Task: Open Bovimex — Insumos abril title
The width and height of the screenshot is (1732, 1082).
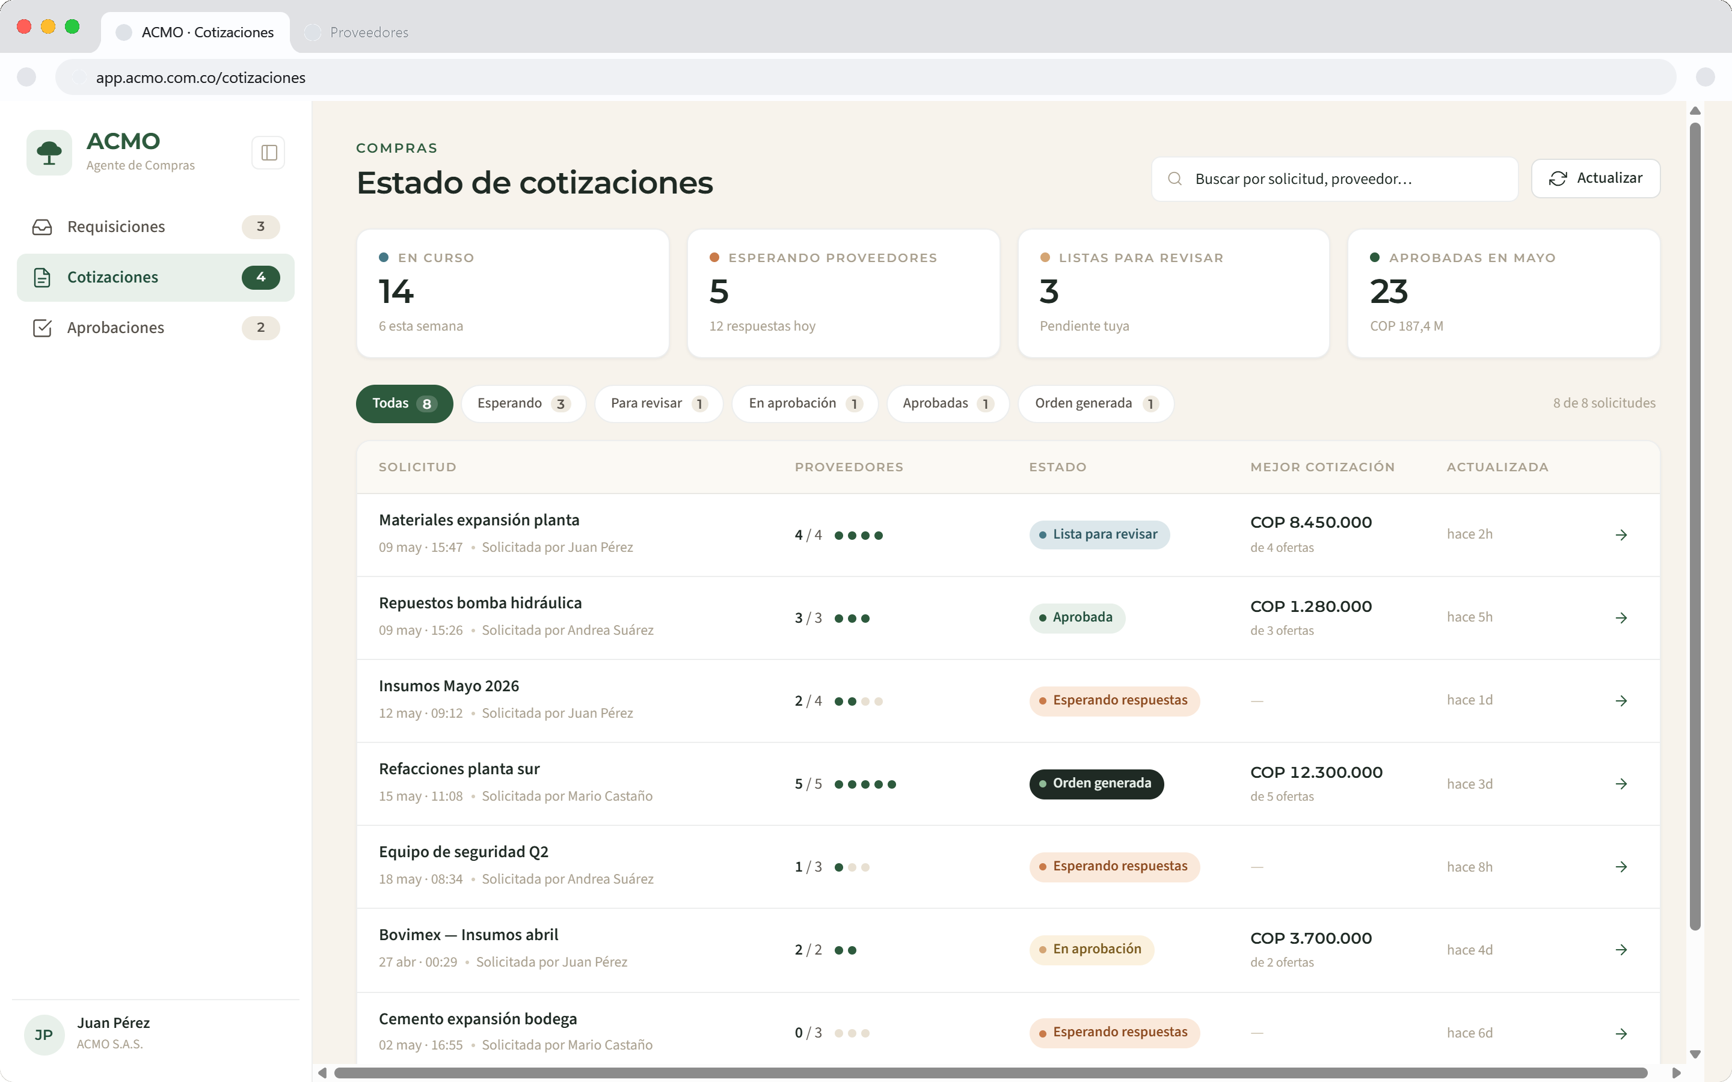Action: [x=468, y=935]
